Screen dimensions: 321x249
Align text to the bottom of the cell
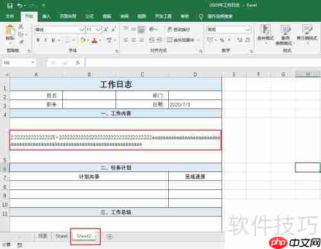coord(141,29)
